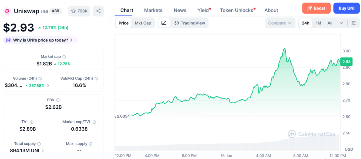Click the FDV info icon
The height and width of the screenshot is (159, 361).
(58, 100)
